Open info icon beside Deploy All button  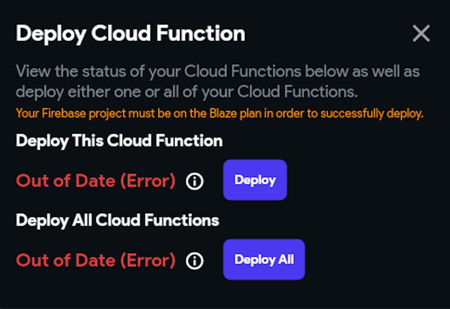[x=194, y=261]
